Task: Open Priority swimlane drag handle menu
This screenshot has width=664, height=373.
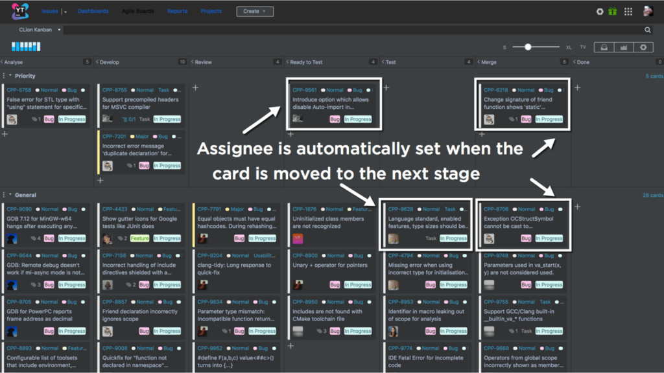Action: point(4,76)
